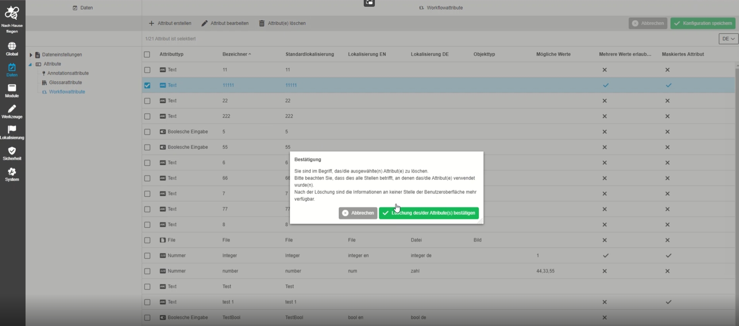Confirm Löschung des/der Attribute(s) bestätigen
The width and height of the screenshot is (739, 326).
click(428, 213)
